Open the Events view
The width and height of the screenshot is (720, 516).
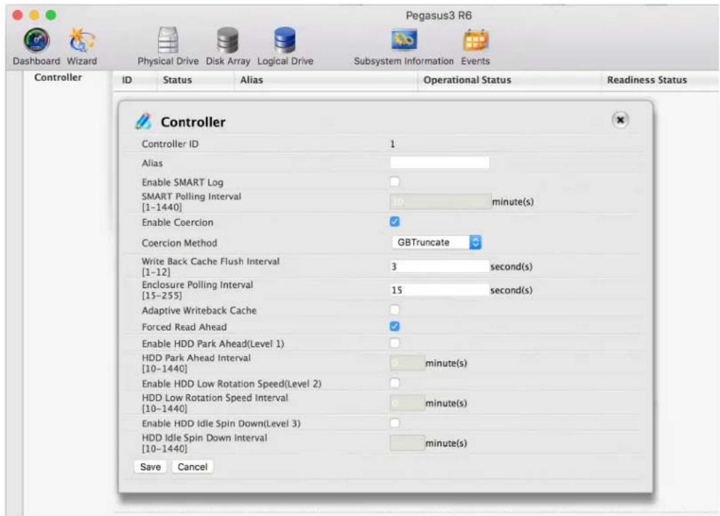pos(476,47)
